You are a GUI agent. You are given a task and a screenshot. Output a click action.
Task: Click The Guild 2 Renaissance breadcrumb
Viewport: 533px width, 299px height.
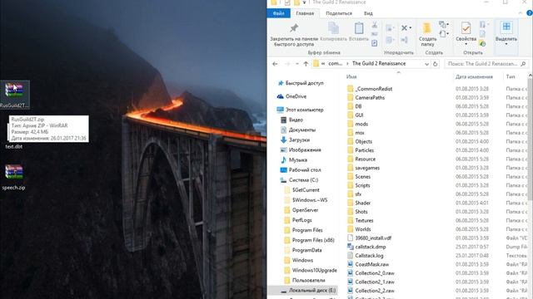379,63
